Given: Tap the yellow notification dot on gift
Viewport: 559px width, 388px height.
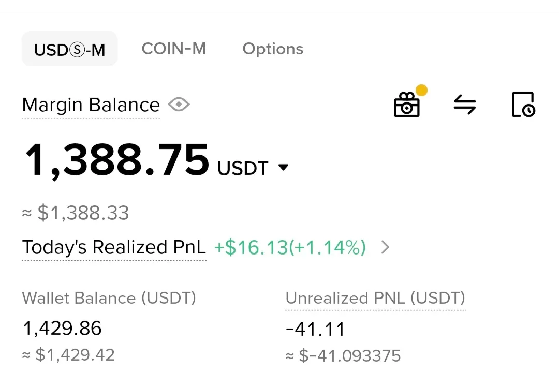Looking at the screenshot, I should point(421,91).
